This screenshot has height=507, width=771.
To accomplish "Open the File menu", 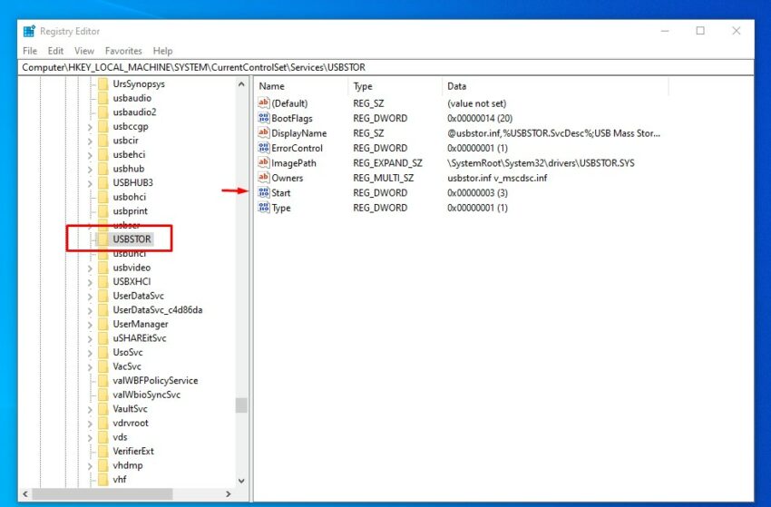I will coord(30,51).
